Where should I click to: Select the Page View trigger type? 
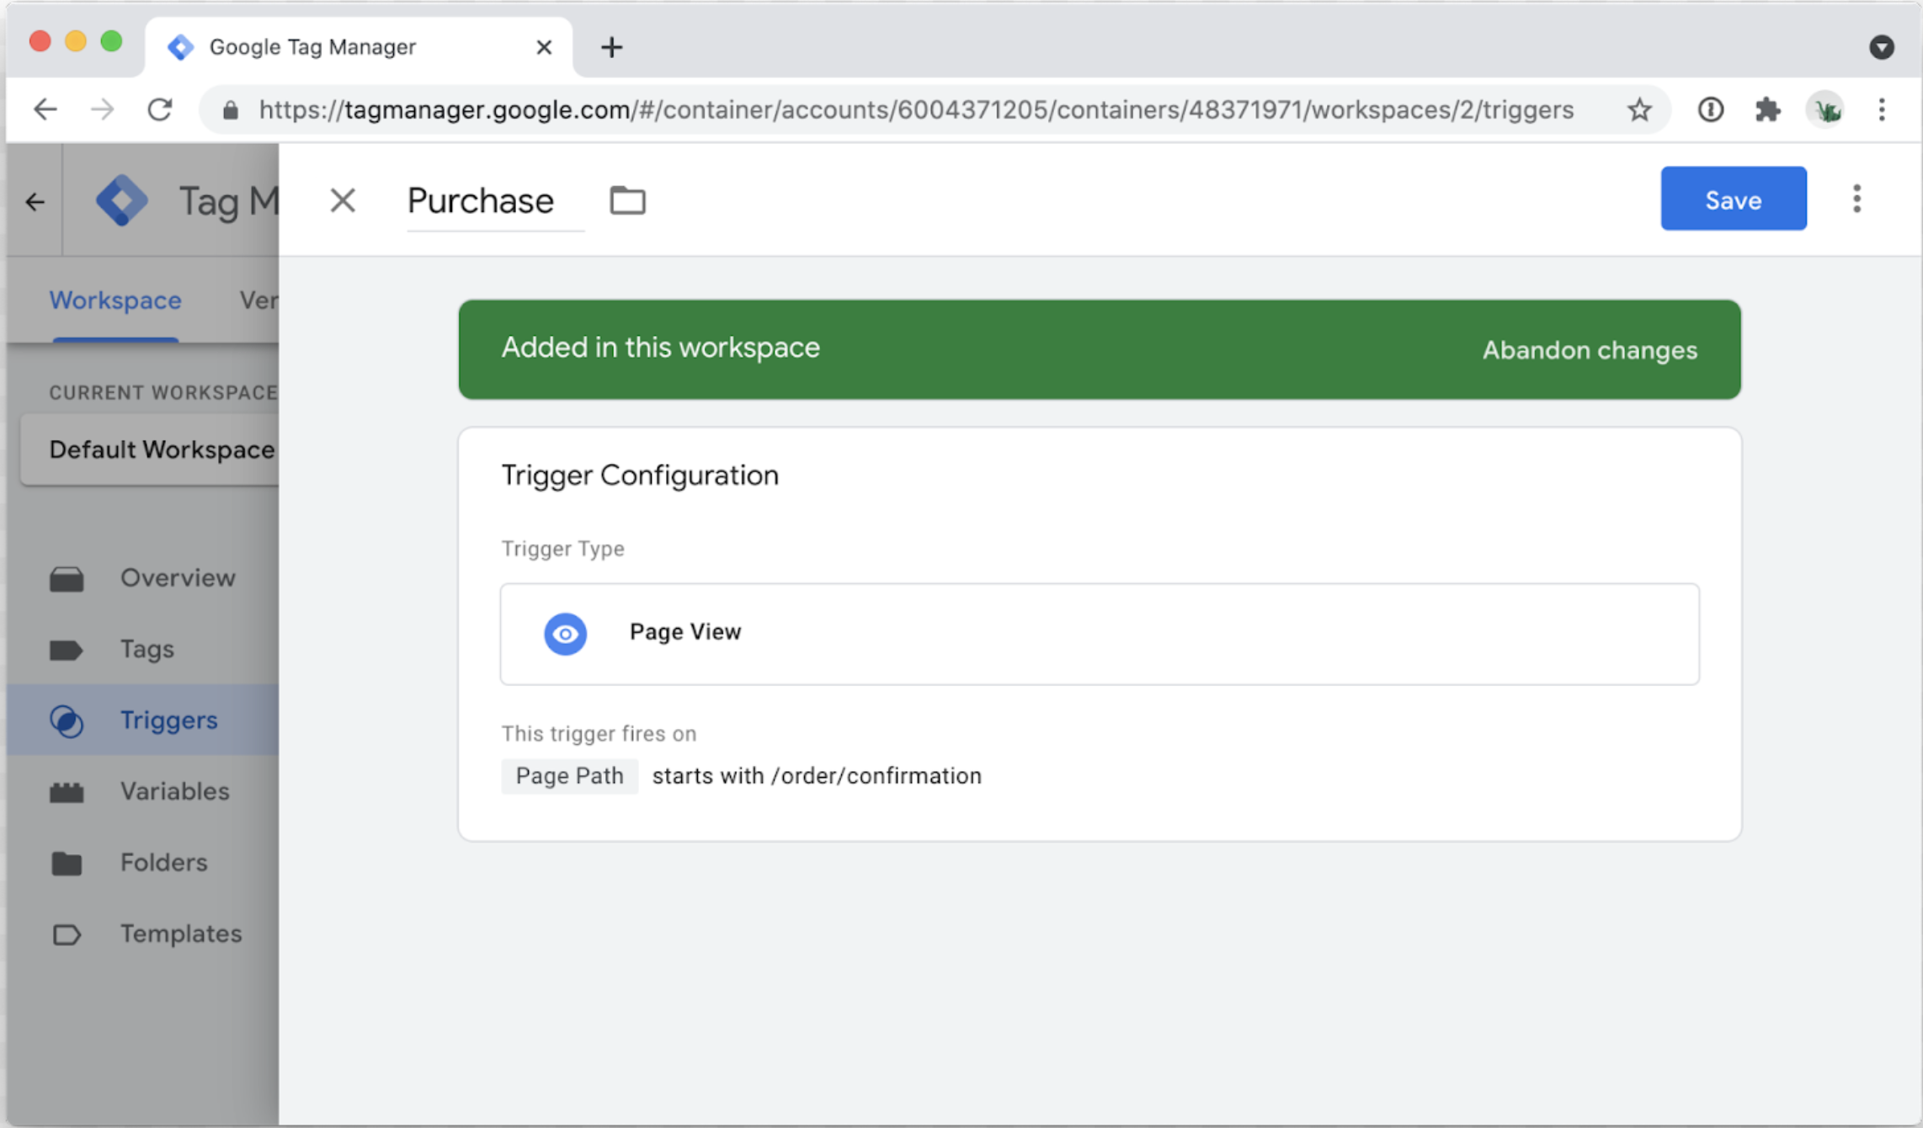click(x=1100, y=634)
